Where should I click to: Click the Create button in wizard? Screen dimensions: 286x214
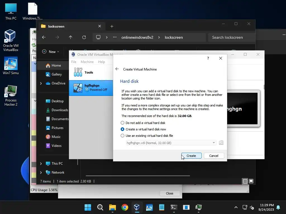pos(191,156)
